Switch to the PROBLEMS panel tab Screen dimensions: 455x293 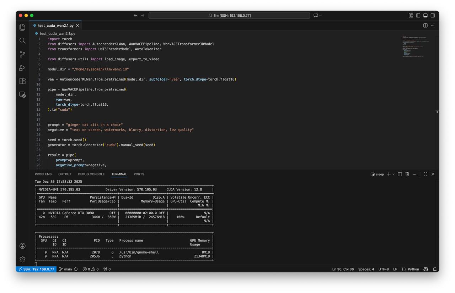click(43, 174)
